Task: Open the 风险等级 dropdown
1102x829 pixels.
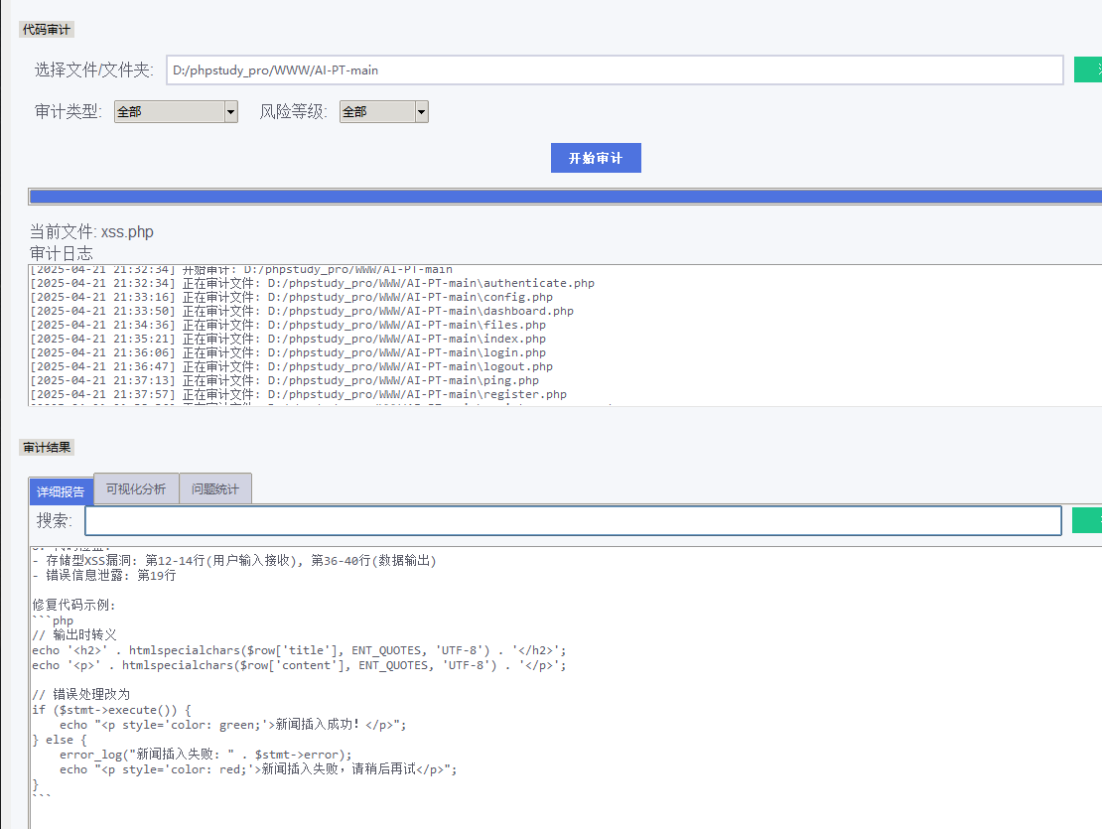Action: [384, 112]
